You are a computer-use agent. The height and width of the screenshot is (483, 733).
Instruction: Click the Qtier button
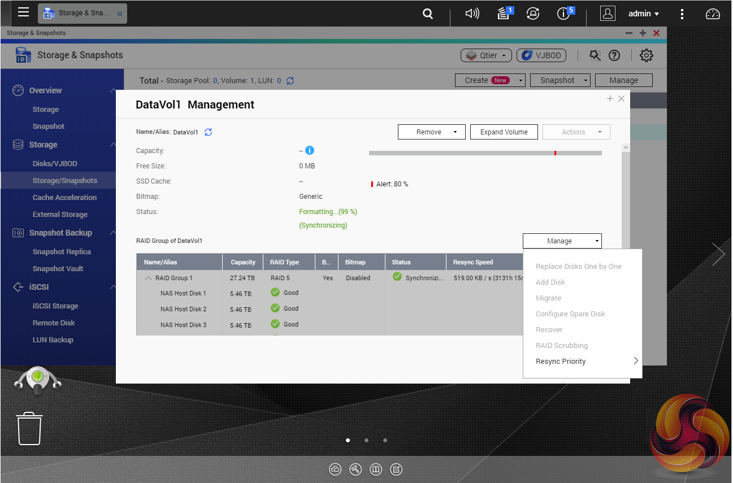(x=486, y=55)
